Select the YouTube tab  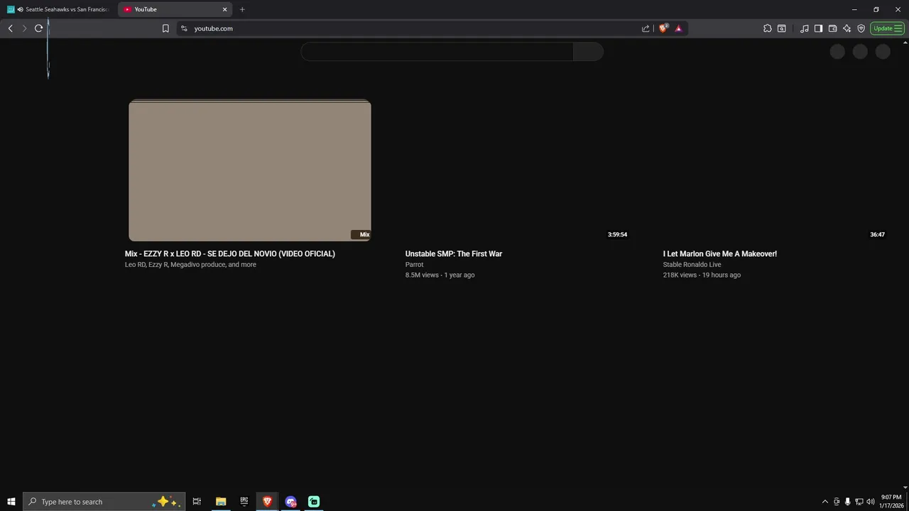point(175,9)
